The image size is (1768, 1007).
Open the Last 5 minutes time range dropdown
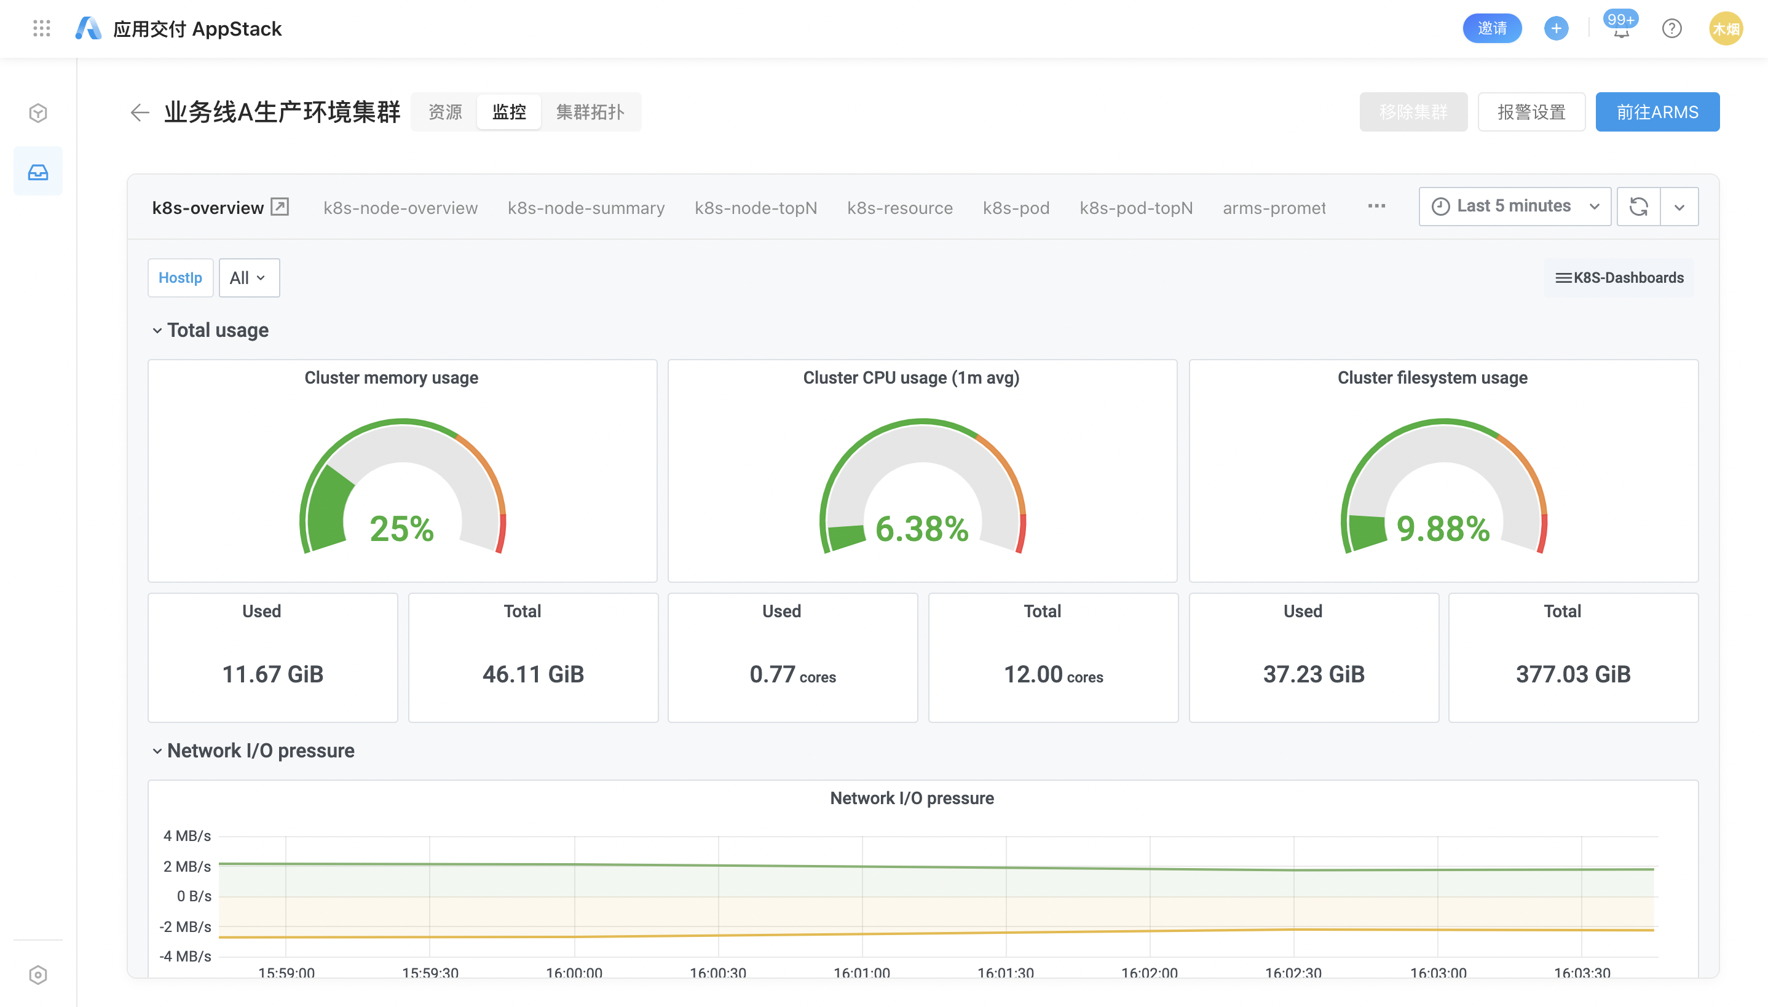[x=1514, y=206]
